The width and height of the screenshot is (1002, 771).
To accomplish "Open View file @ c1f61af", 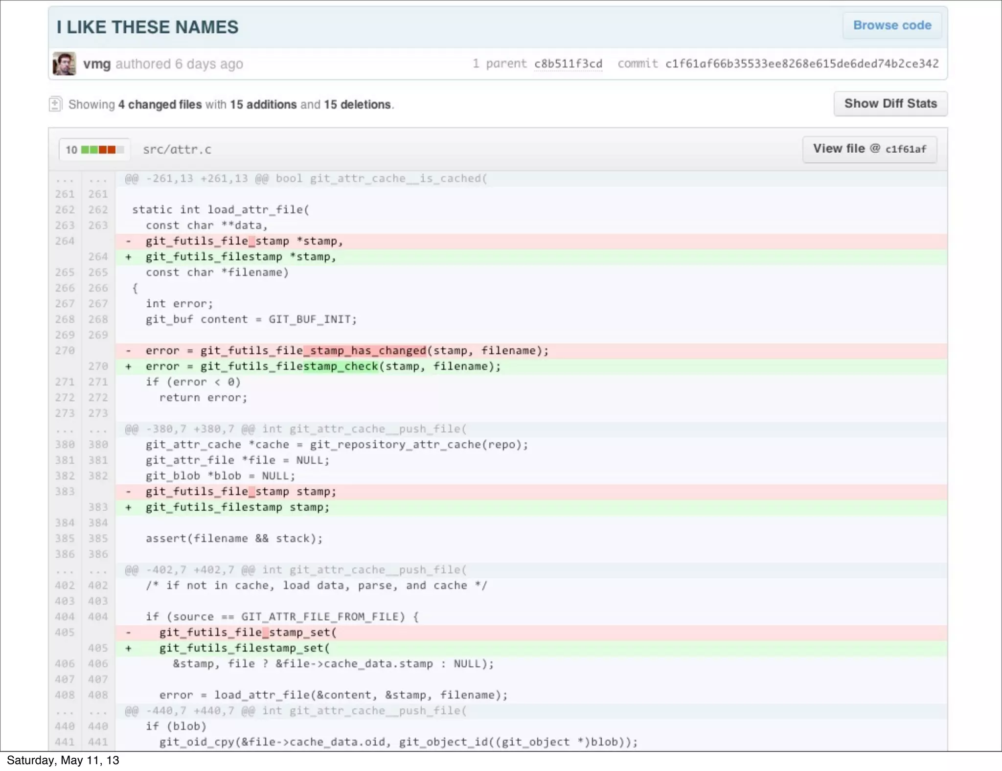I will pos(869,149).
